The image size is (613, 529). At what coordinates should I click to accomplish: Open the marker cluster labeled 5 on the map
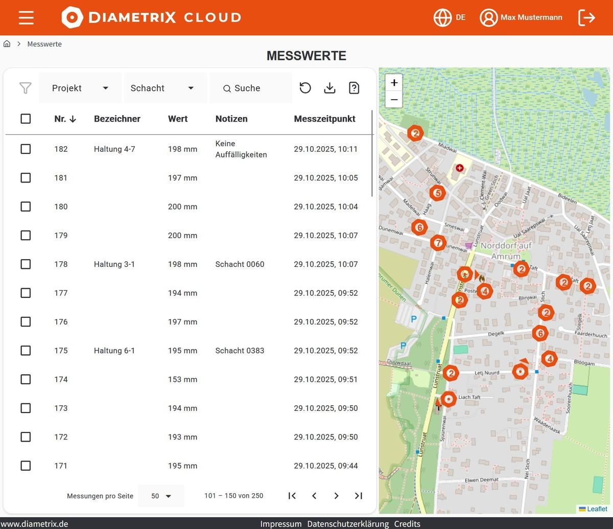tap(437, 193)
